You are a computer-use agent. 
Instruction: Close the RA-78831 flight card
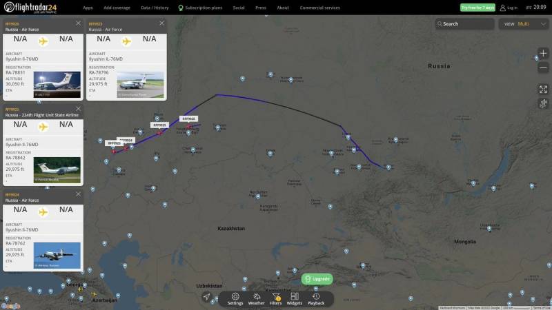[78, 23]
